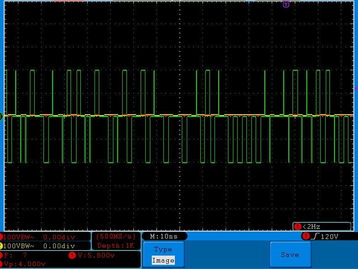Click the channel 1 icon beside the trigger edge
The height and width of the screenshot is (269, 358).
pyautogui.click(x=305, y=236)
